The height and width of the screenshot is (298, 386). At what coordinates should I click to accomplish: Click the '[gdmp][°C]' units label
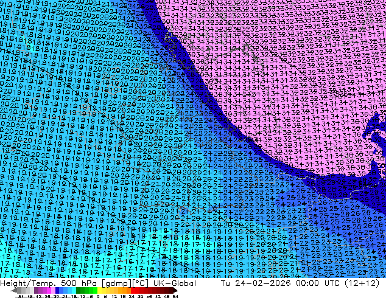pyautogui.click(x=125, y=283)
